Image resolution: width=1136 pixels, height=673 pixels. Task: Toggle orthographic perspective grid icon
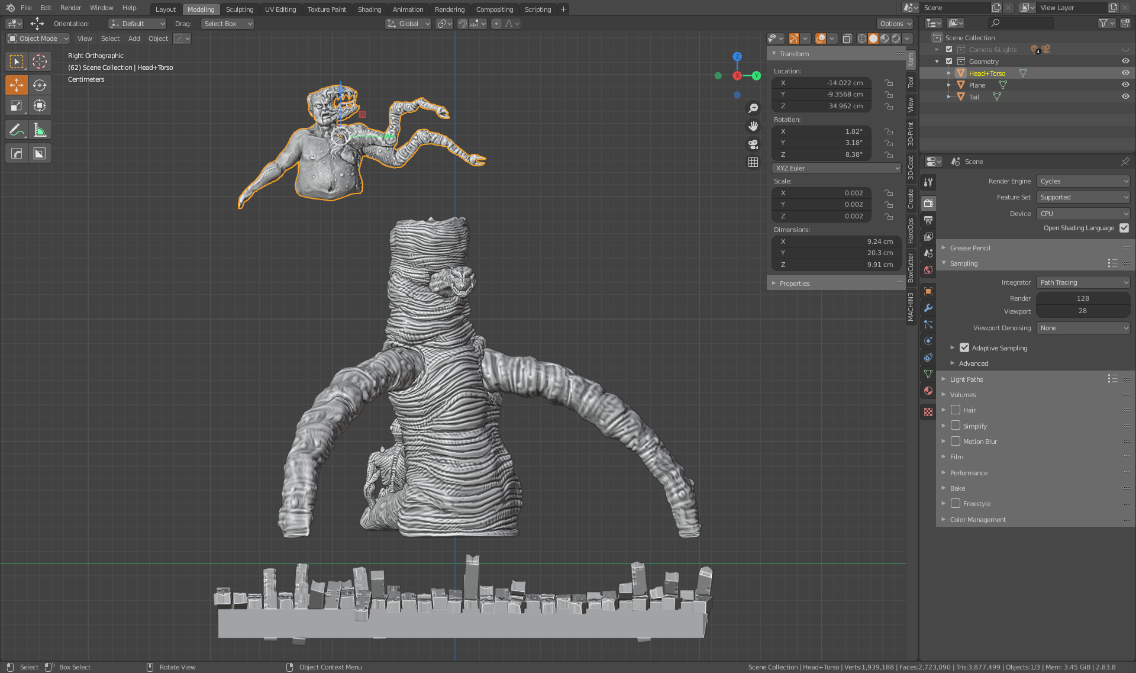(x=753, y=162)
